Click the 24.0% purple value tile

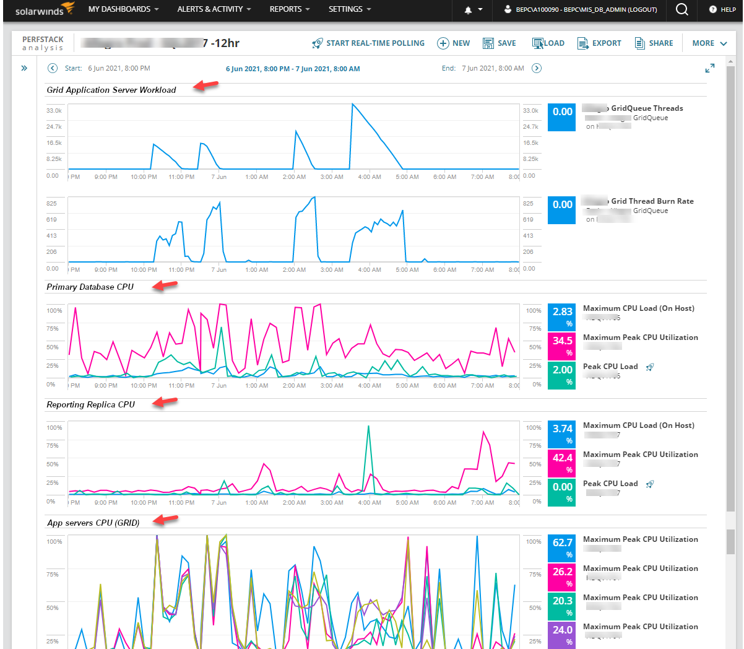click(x=562, y=635)
